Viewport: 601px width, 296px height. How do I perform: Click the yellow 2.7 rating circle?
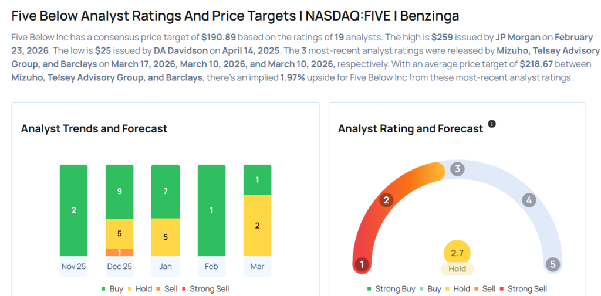pos(457,253)
